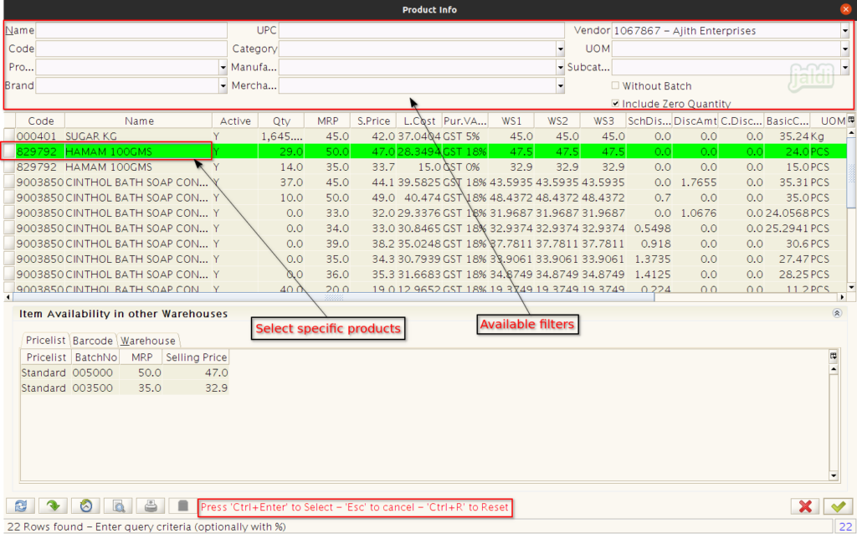
Task: Click the 22 record count in status bar
Action: (x=845, y=527)
